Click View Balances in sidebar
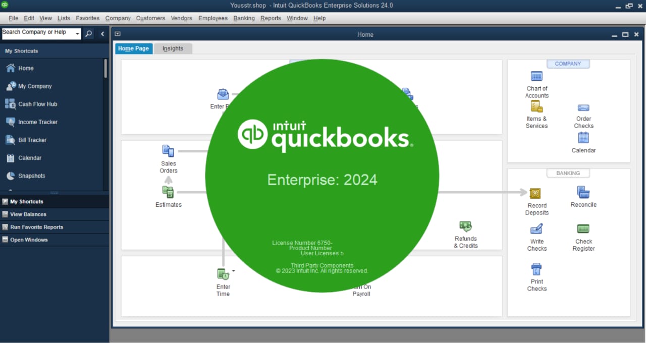The height and width of the screenshot is (343, 646). coord(28,214)
